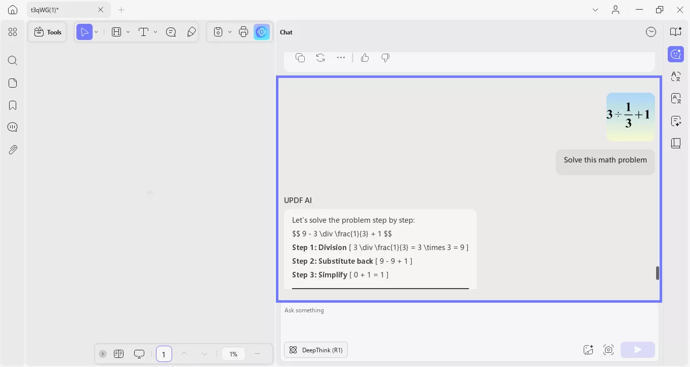
Task: Open the Search panel in the left sidebar
Action: pyautogui.click(x=13, y=60)
